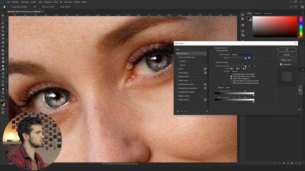Check Fondi effetti interni come gruppo
Screen dimensions: 305x171
pos(231,74)
